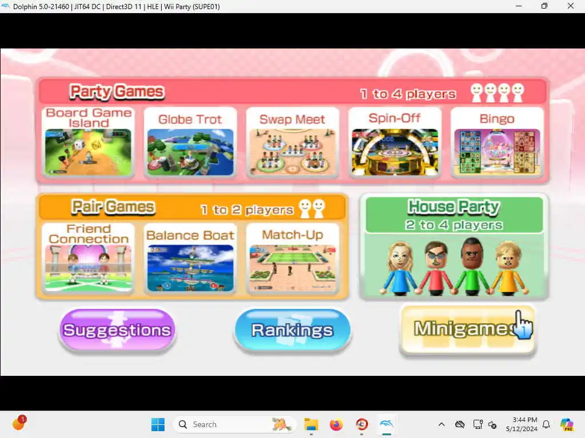This screenshot has height=438, width=585.
Task: Click the Mii in the green shirt
Action: coord(472,266)
